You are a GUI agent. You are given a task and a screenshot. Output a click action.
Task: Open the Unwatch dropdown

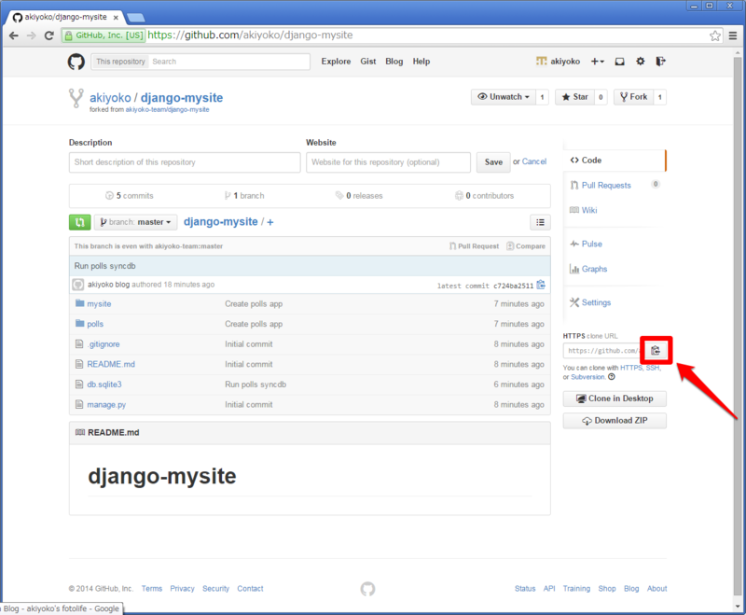pos(504,97)
